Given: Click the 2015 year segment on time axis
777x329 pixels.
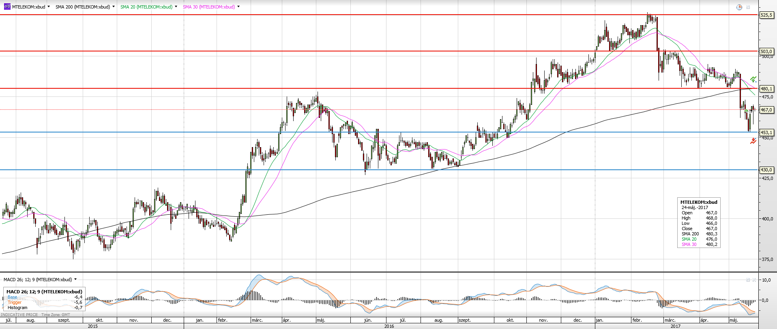Looking at the screenshot, I should point(92,326).
